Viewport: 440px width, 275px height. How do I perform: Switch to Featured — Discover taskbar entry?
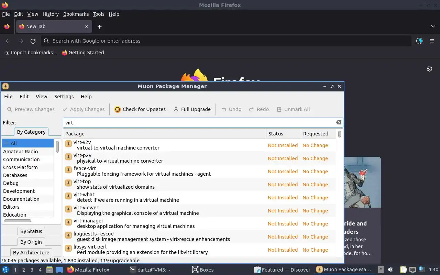click(x=283, y=270)
